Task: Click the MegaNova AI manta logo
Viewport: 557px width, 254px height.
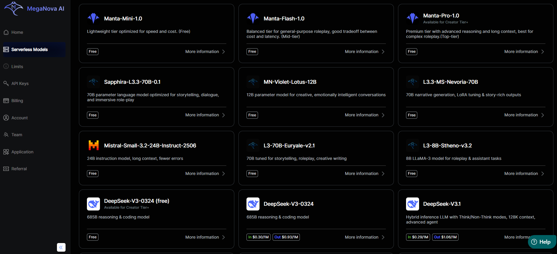Action: pyautogui.click(x=13, y=8)
